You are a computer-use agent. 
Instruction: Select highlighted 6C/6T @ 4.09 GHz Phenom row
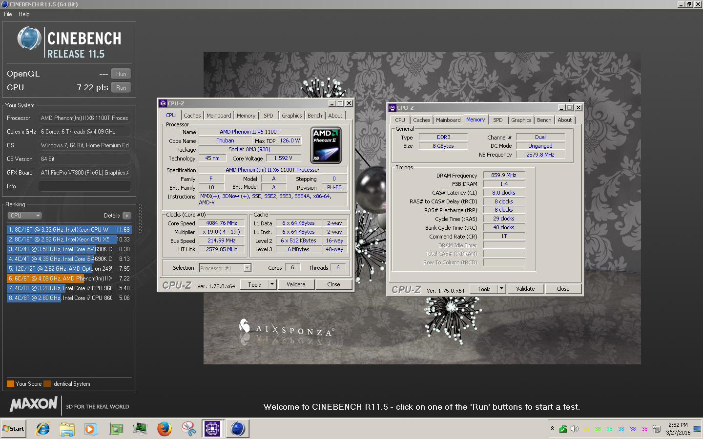coord(69,279)
